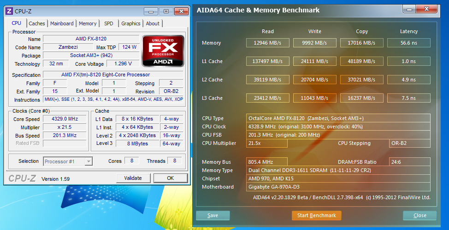Click OK in the CPU-Z window

point(171,178)
